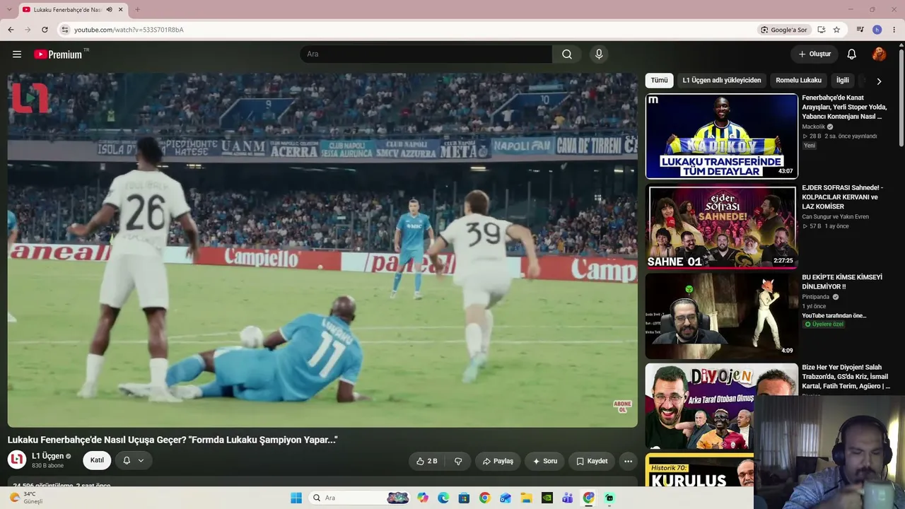Open the 'Ejder Sofrası Sahnede' video thumbnail
This screenshot has width=905, height=509.
coord(721,227)
